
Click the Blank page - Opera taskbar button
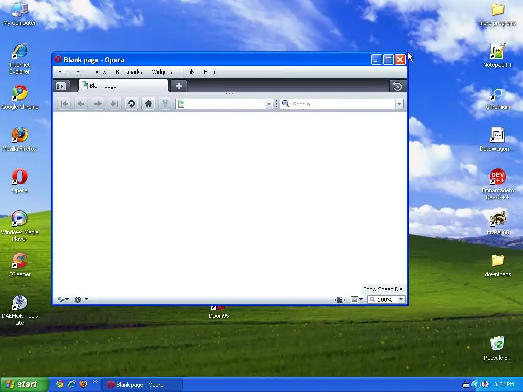(142, 385)
